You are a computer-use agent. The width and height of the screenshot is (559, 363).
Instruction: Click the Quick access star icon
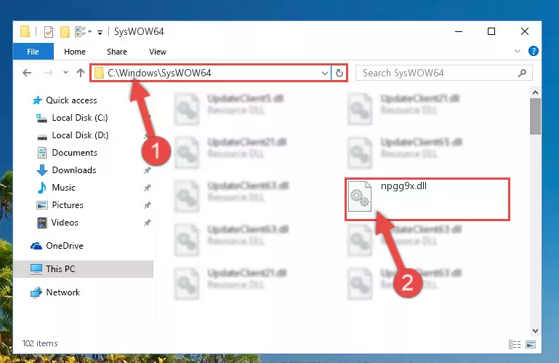37,100
